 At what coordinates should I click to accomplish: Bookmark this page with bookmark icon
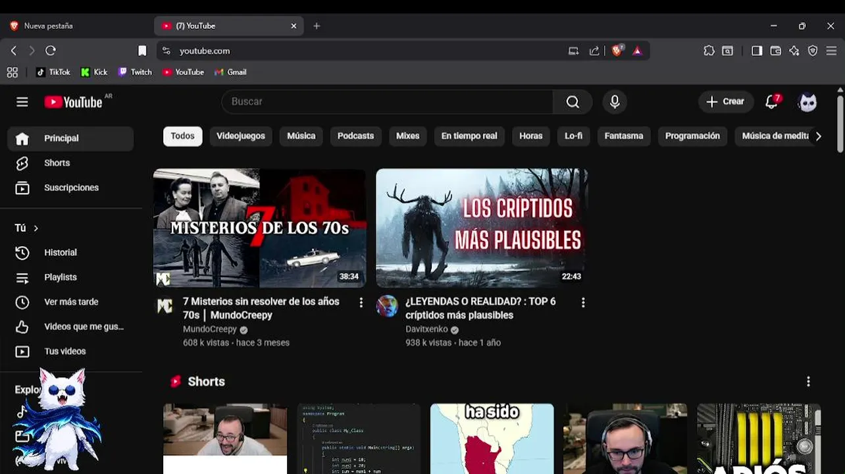tap(142, 51)
